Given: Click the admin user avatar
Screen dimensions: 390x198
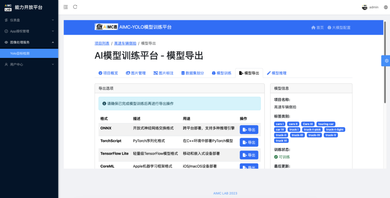Looking at the screenshot, I should (x=364, y=7).
